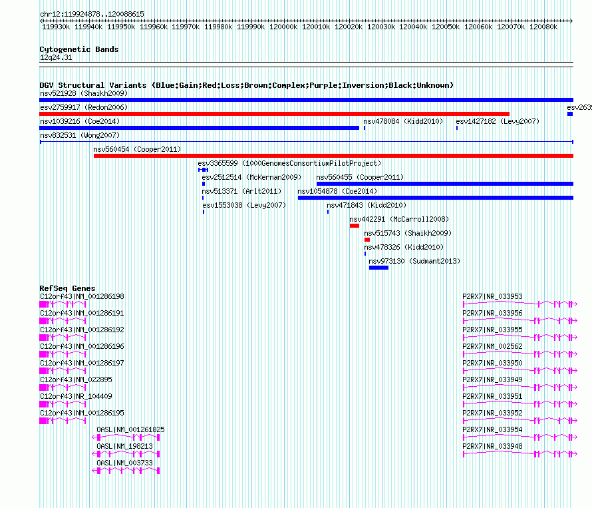Select the P2RX7|NR_033949 label
The image size is (592, 508).
(492, 380)
